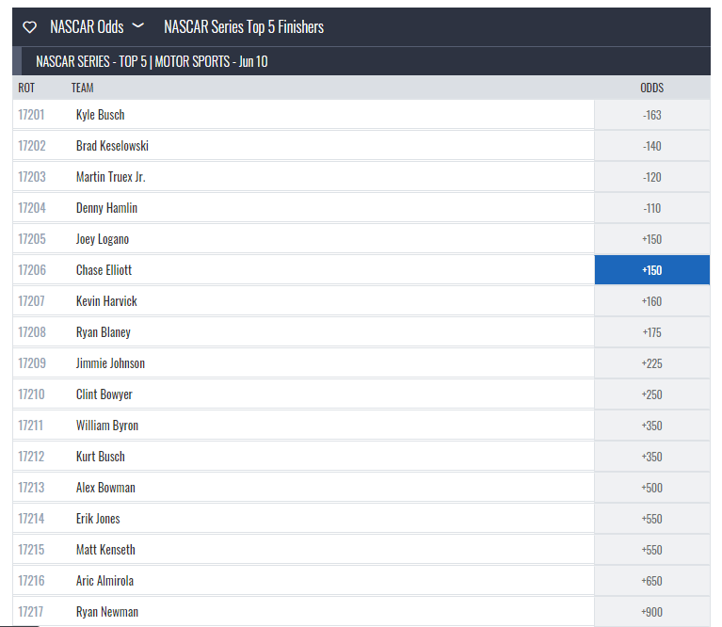Choose the Martin Truex Jr. -120 odds
722x627 pixels.
click(651, 177)
